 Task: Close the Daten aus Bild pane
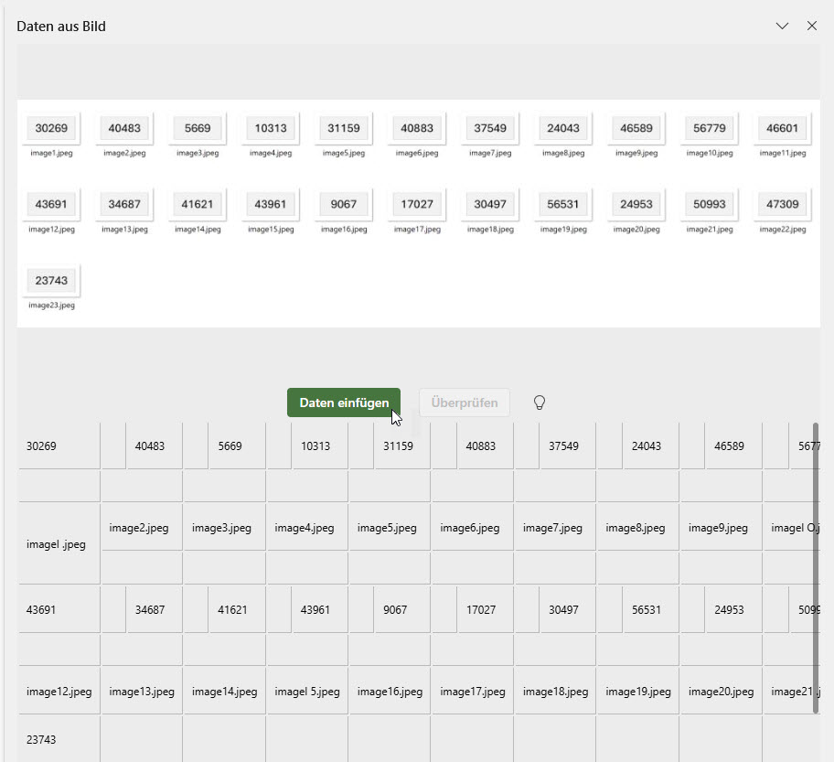811,26
